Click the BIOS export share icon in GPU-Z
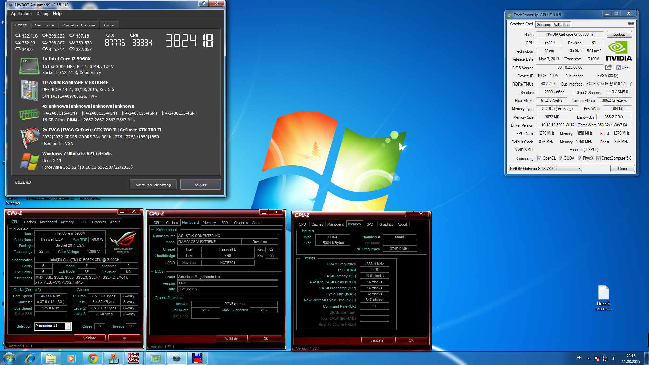 point(608,67)
